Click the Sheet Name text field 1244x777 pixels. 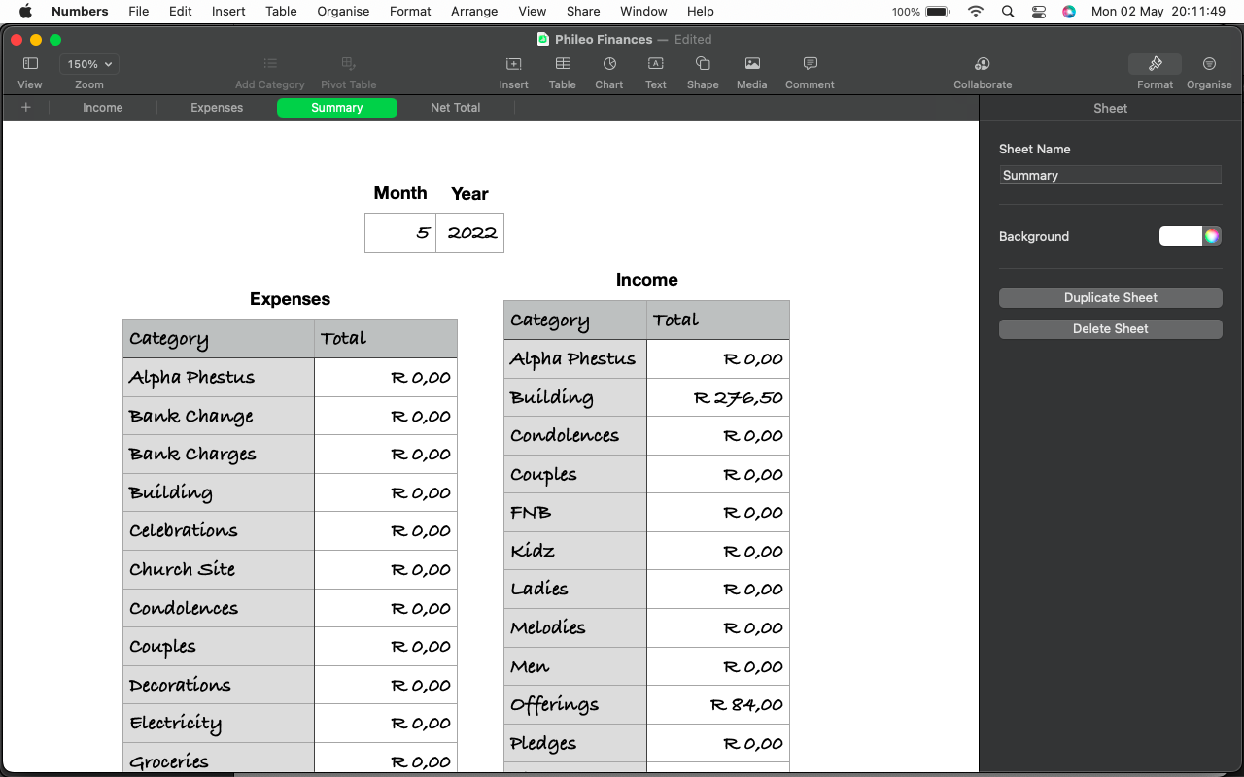click(1110, 175)
